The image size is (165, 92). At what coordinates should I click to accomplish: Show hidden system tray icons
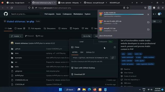coord(140,90)
